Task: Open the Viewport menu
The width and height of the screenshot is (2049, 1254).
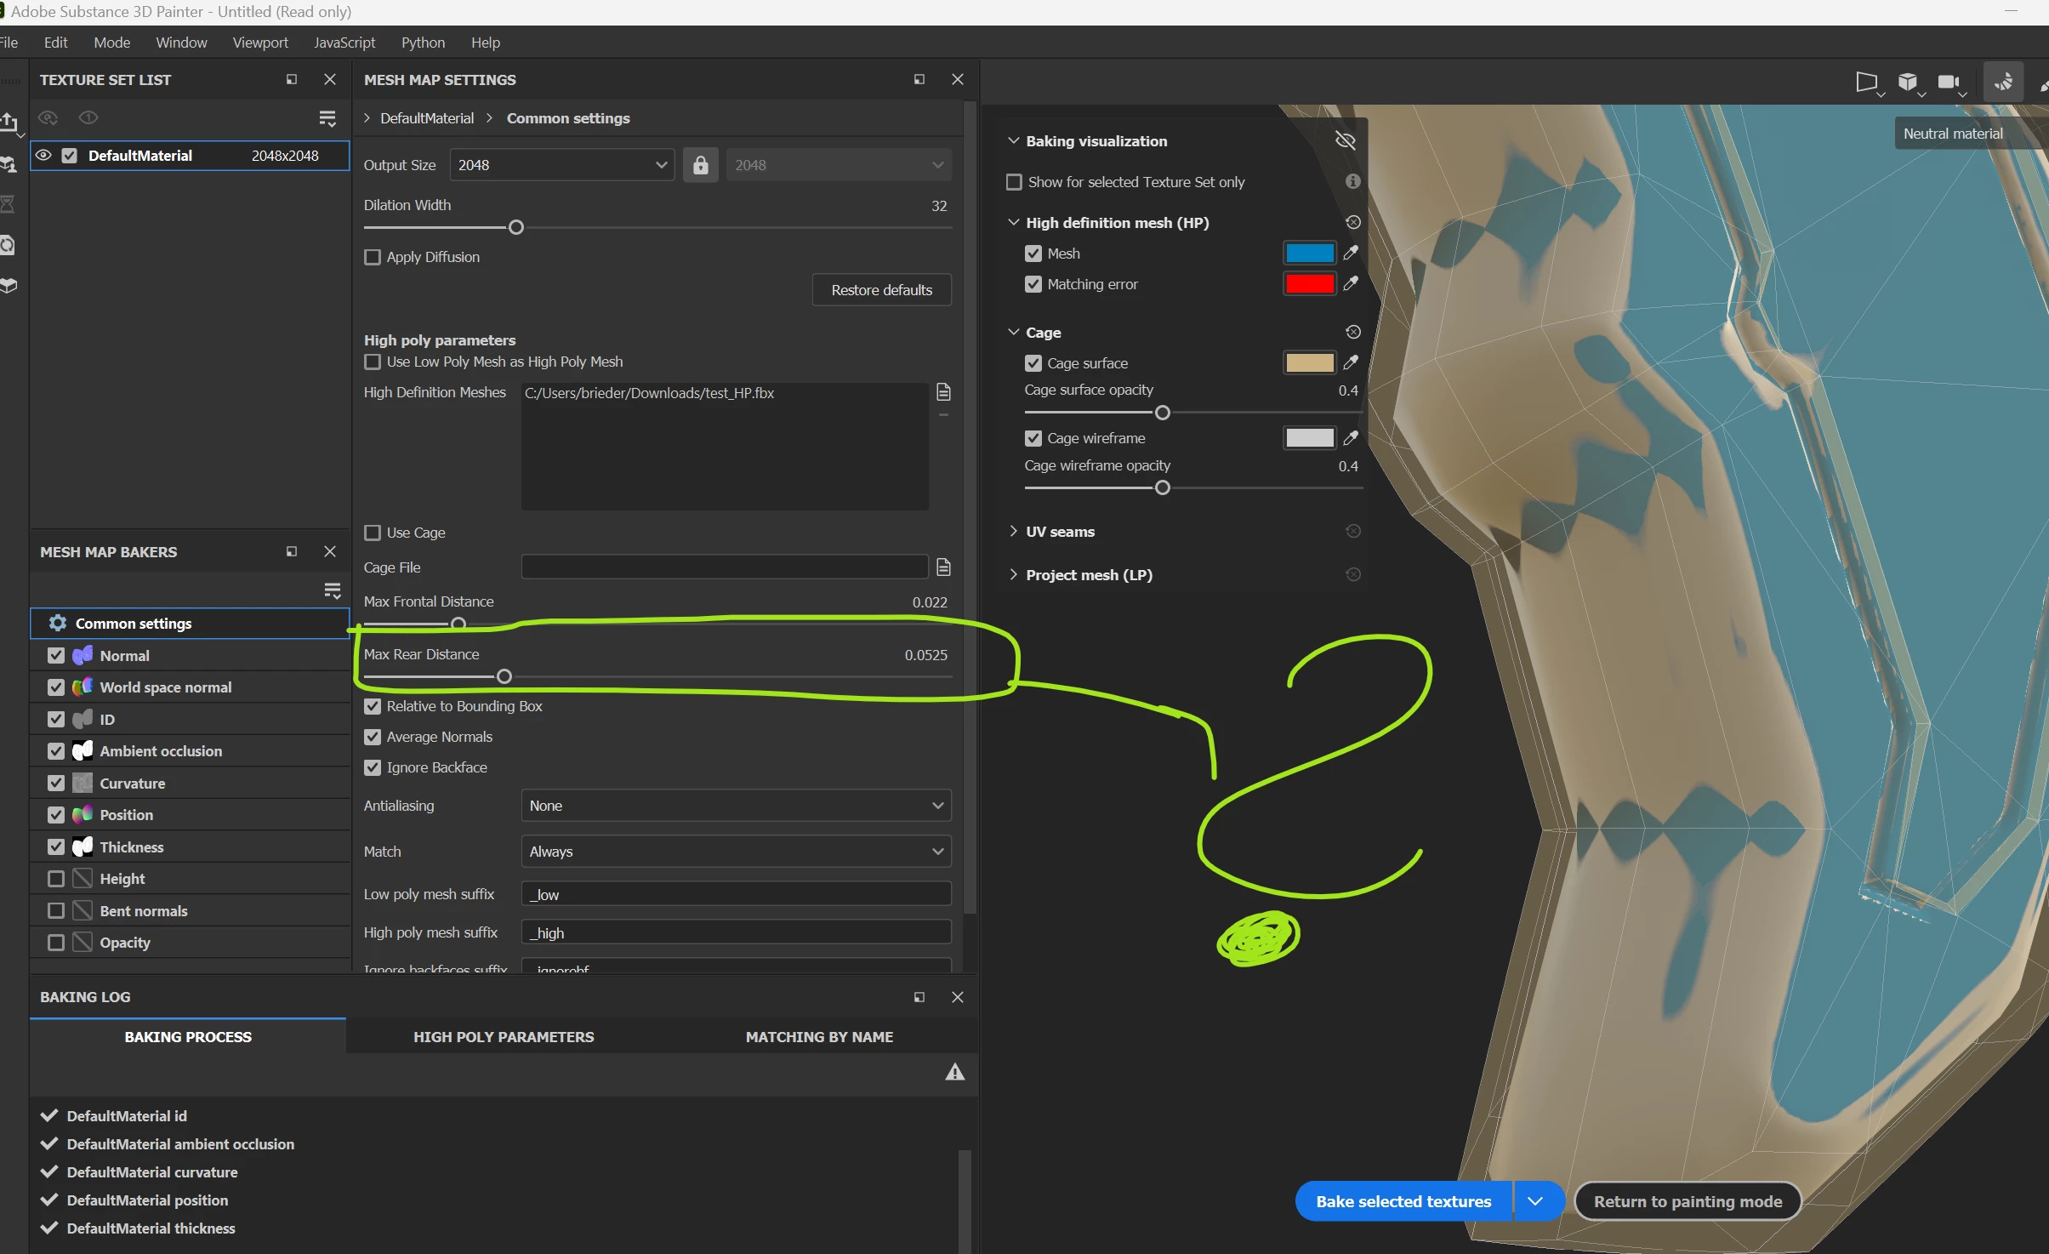Action: [x=260, y=43]
